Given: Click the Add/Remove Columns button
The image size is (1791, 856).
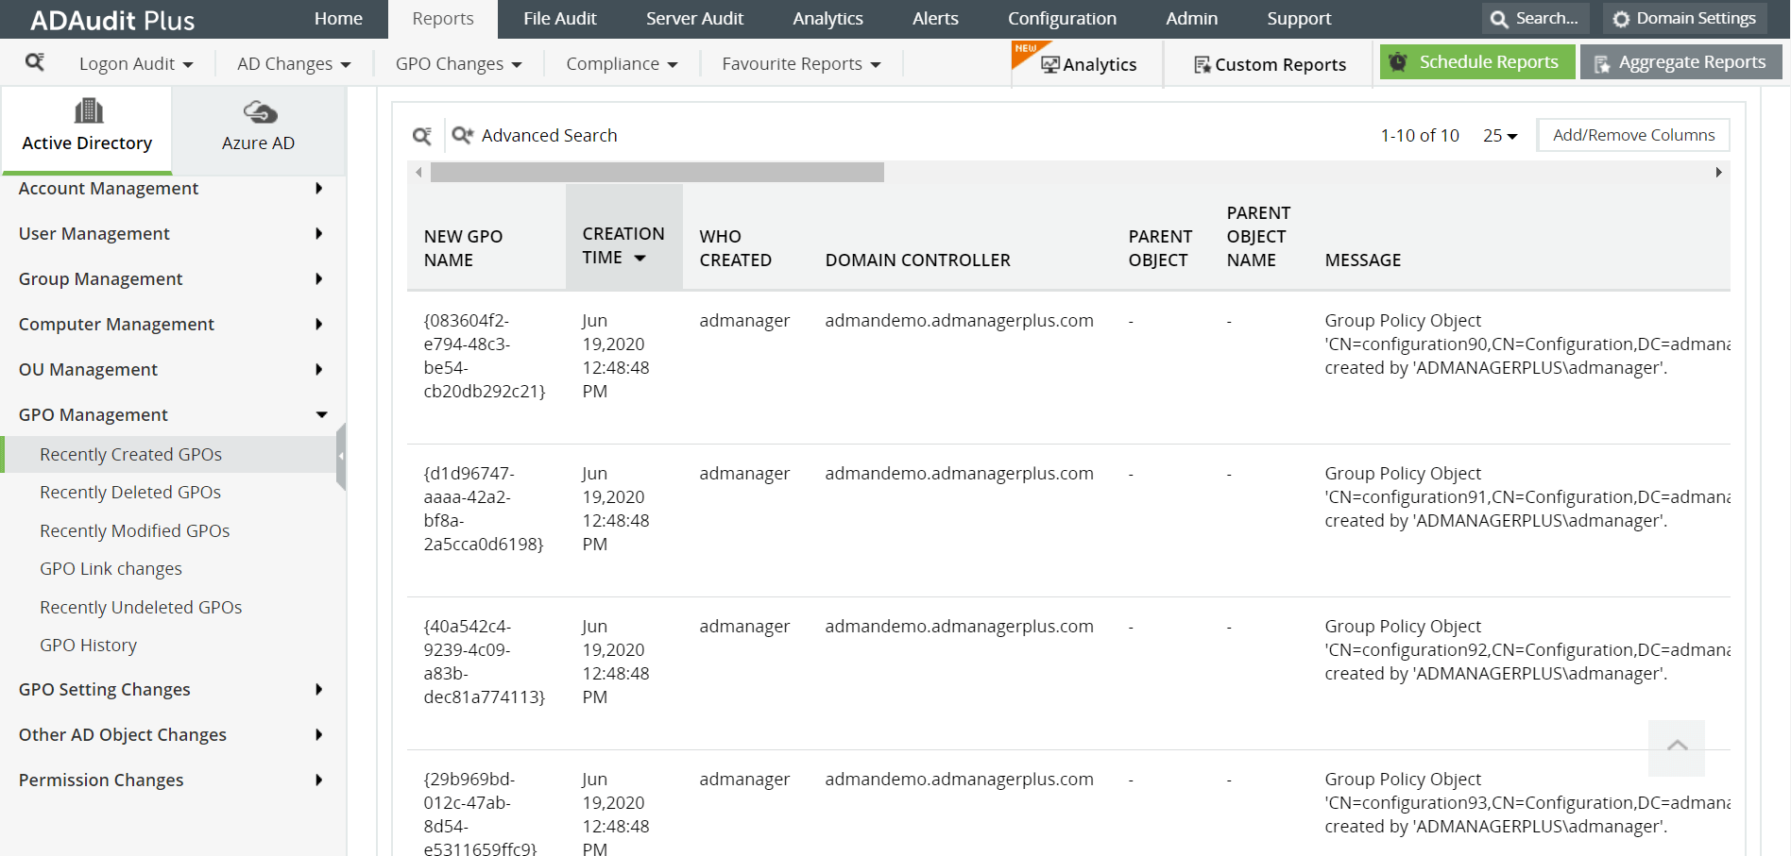Looking at the screenshot, I should (1632, 135).
